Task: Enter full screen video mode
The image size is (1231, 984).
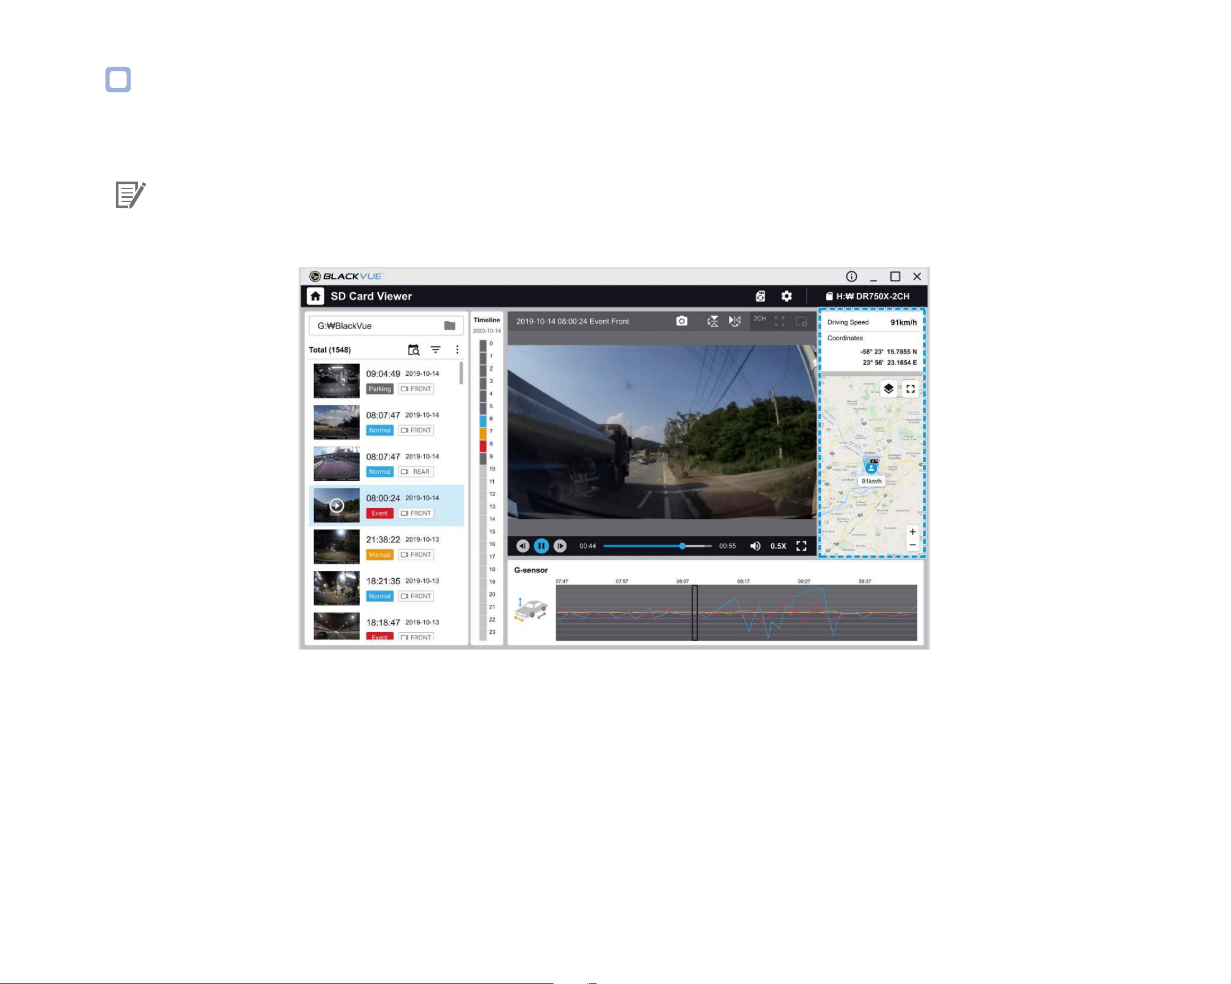Action: click(801, 546)
